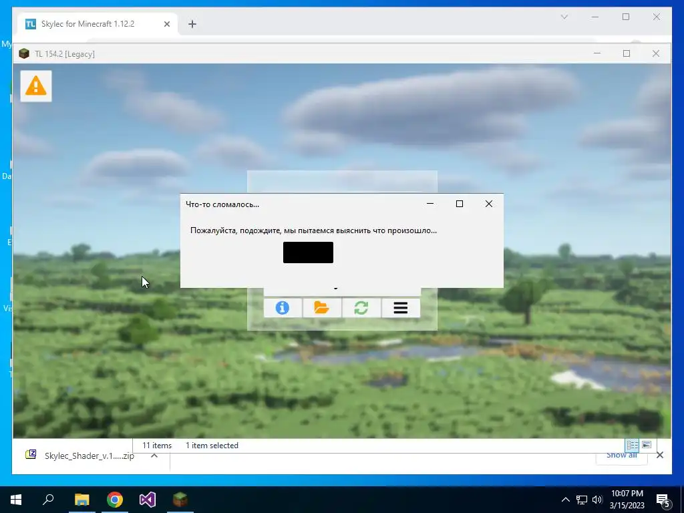Screen dimensions: 684x513
Task: Click the '11 items' status text
Action: click(157, 446)
